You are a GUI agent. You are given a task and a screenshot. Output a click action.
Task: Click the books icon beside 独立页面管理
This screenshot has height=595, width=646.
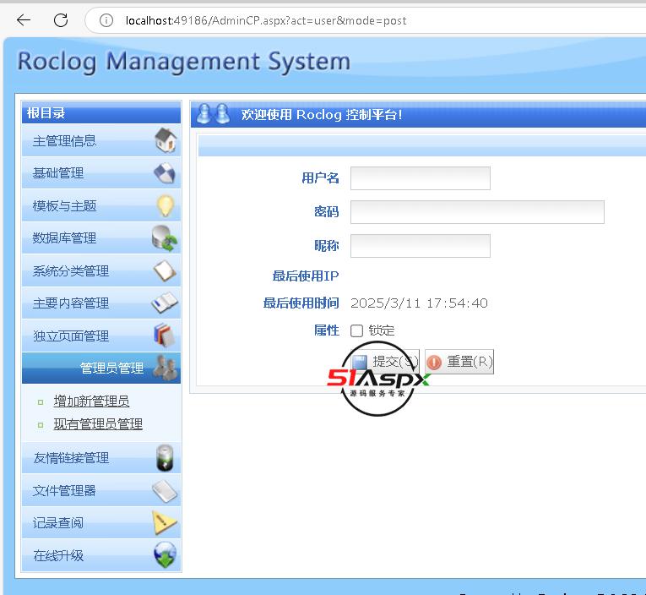(165, 336)
